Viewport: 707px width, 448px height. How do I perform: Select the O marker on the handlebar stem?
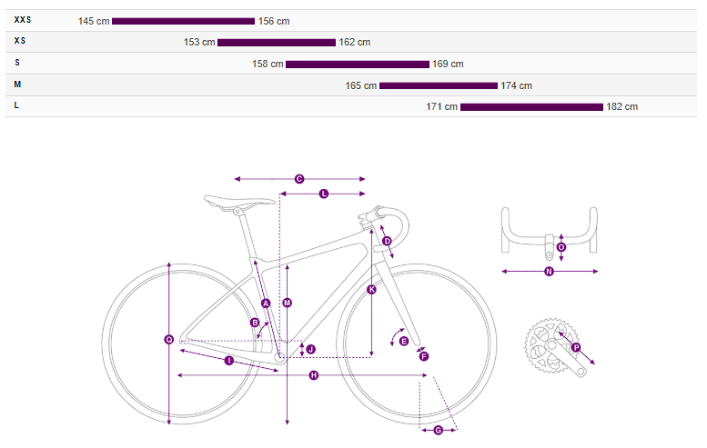[x=561, y=246]
